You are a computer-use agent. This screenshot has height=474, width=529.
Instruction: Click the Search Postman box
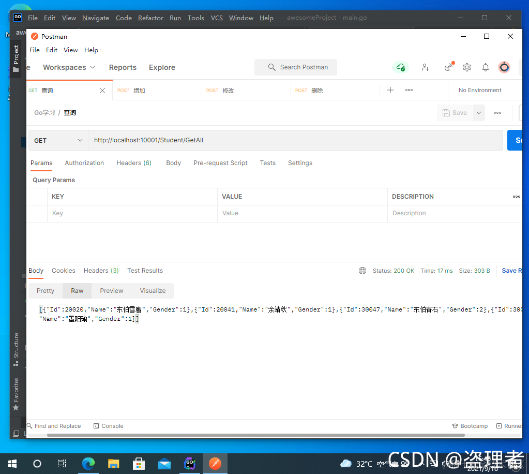[x=296, y=67]
